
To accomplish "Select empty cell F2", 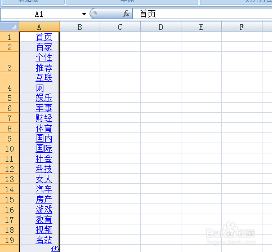I will click(x=242, y=47).
